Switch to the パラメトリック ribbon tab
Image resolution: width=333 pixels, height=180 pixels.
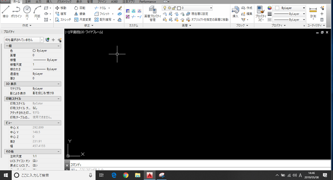tap(64, 2)
